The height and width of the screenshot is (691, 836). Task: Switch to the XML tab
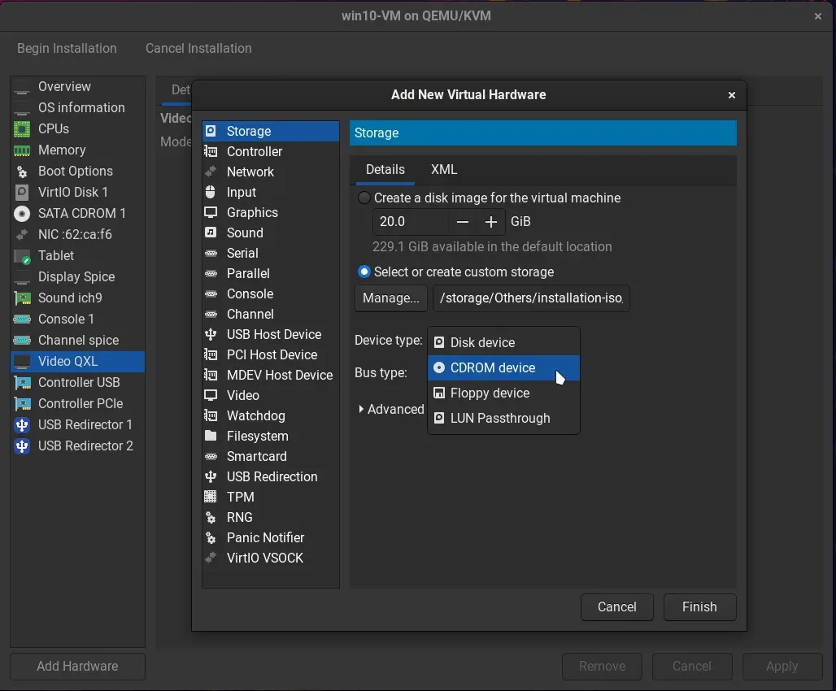click(443, 170)
